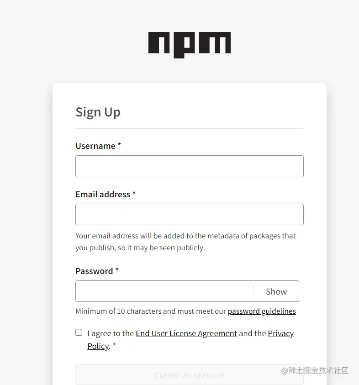The image size is (359, 385).
Task: Show the password characters
Action: point(276,291)
